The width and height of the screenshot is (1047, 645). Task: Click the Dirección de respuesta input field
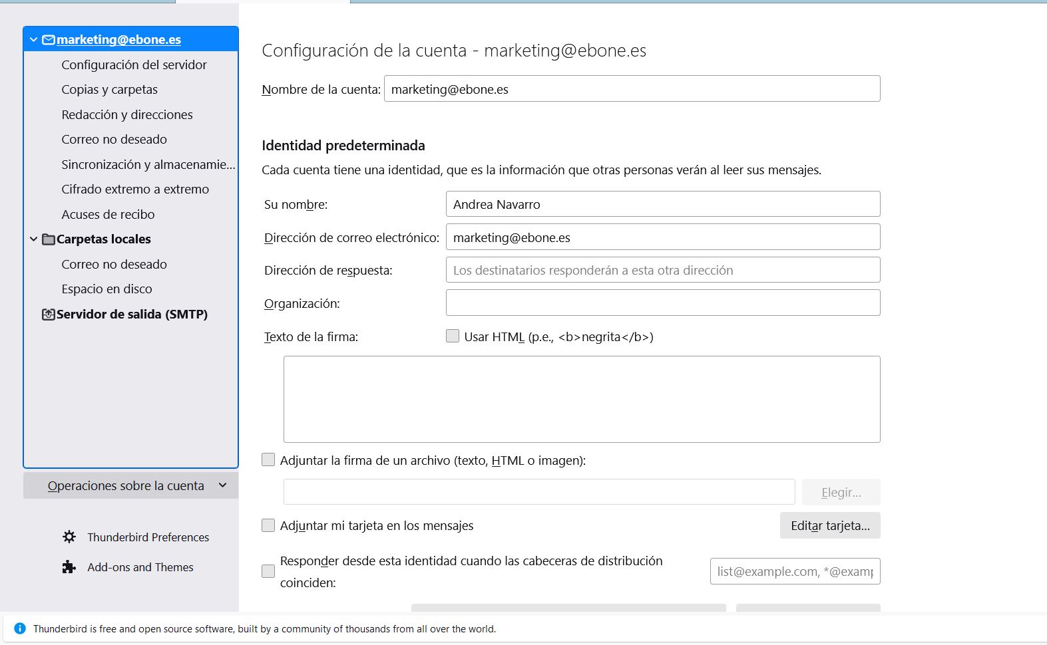click(x=662, y=270)
